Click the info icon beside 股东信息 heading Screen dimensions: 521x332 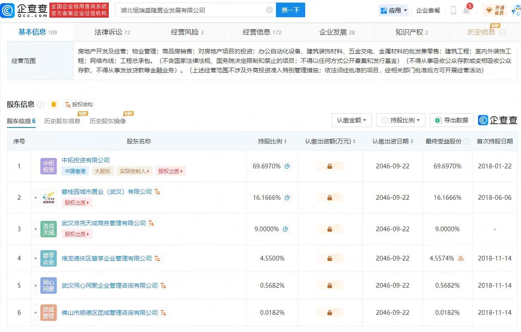pyautogui.click(x=41, y=105)
